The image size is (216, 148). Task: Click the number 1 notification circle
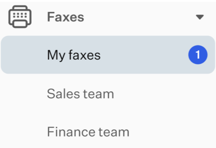[198, 55]
